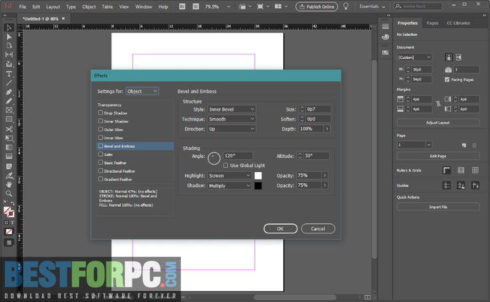
Task: Open the Direction Up dropdown
Action: (231, 129)
